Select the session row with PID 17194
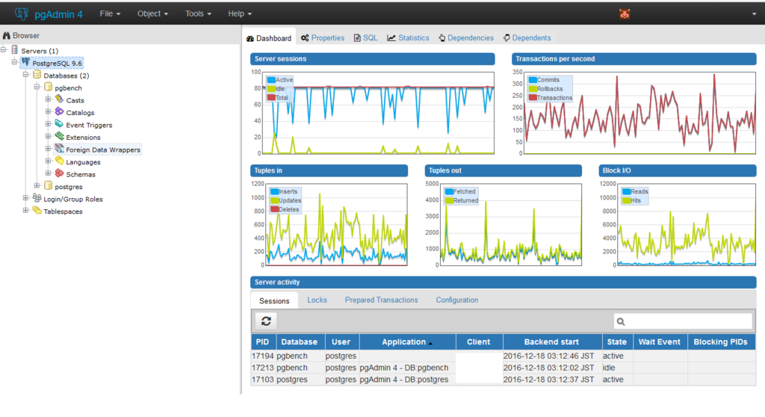The image size is (765, 417). [503, 356]
